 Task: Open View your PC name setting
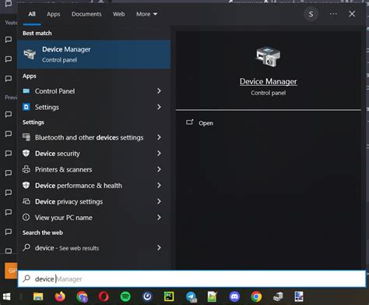coord(94,218)
